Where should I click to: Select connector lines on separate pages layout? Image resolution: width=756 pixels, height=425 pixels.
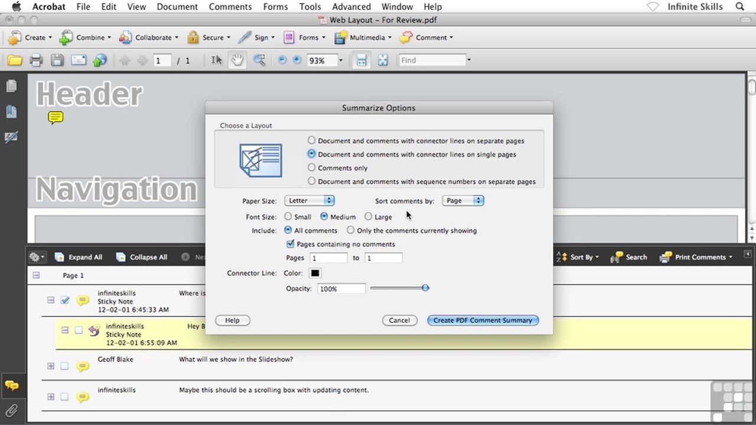pos(311,140)
